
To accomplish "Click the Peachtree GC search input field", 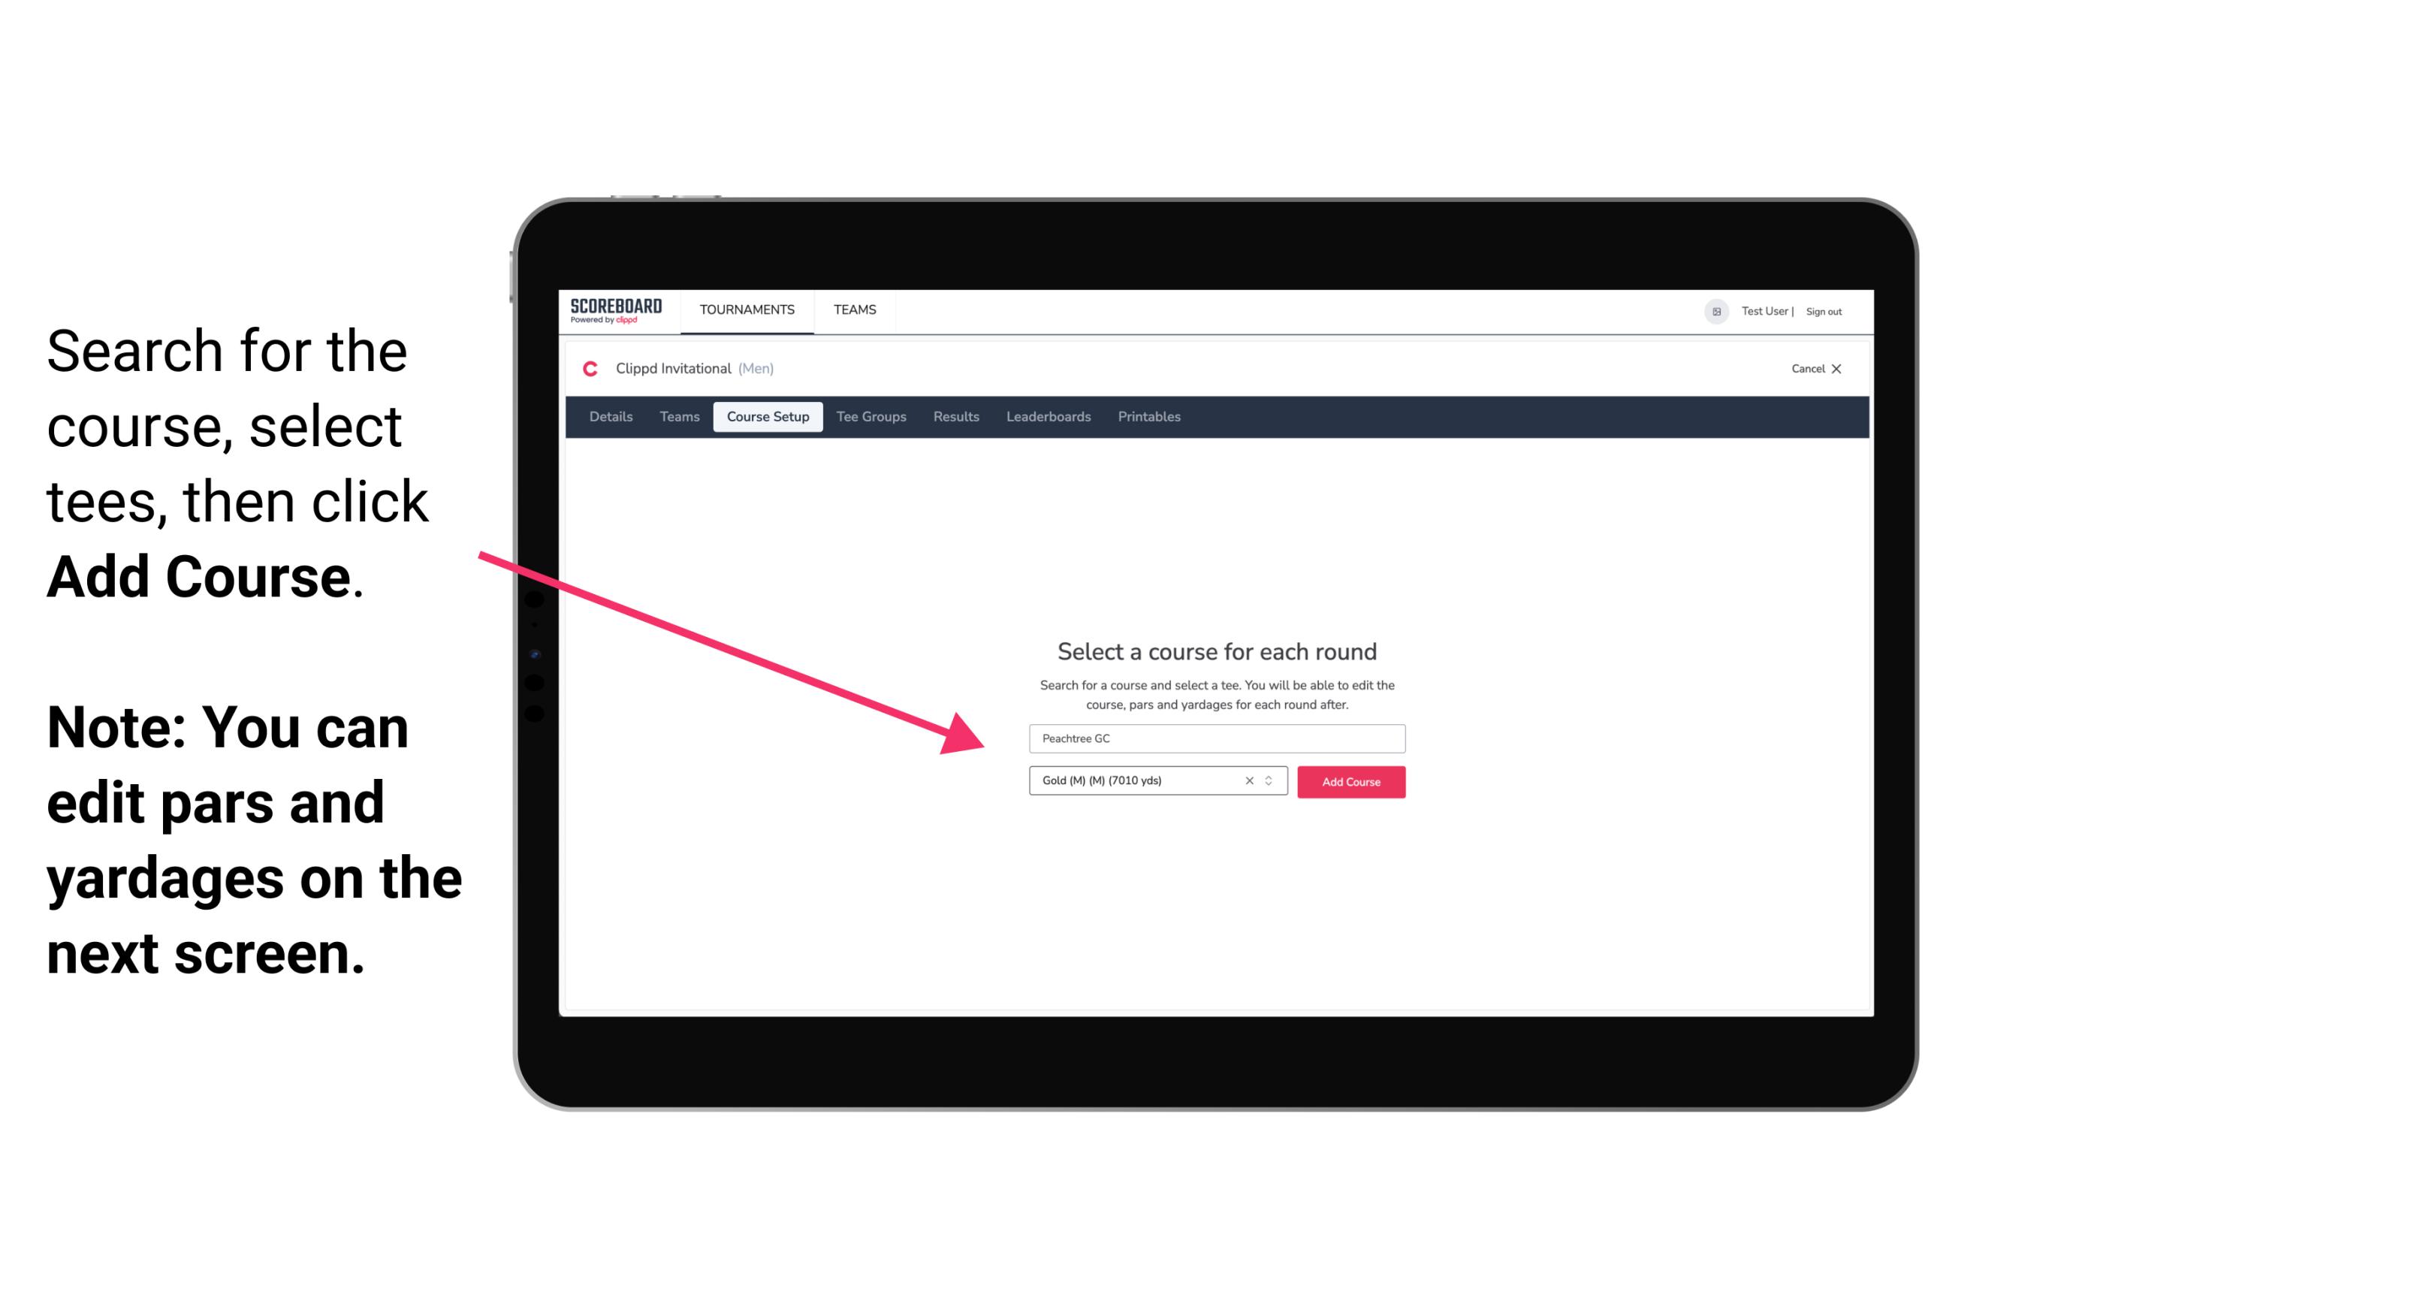I will (1216, 735).
